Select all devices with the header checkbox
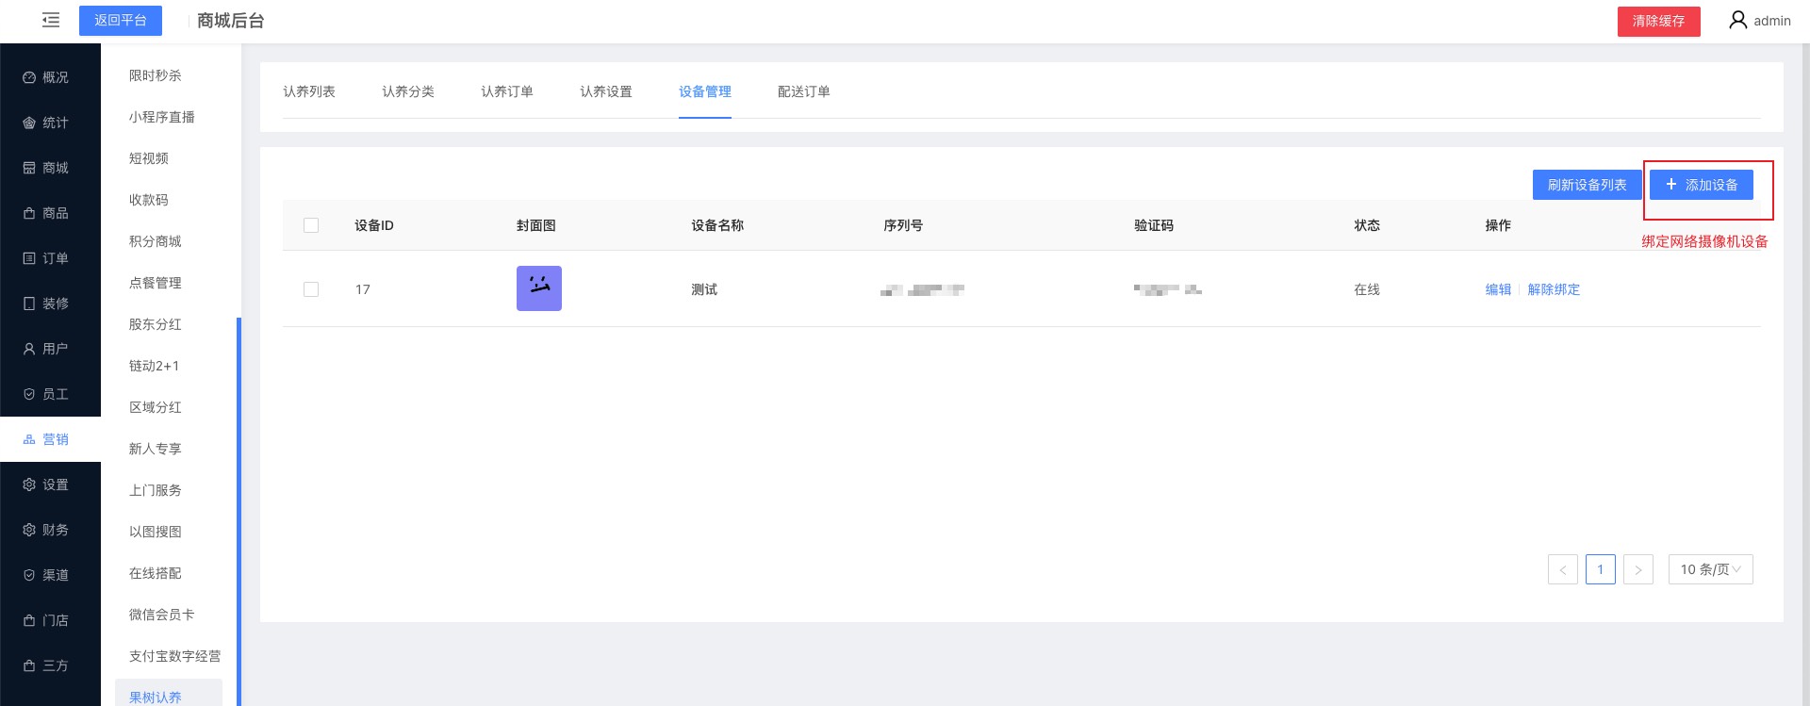 pos(311,225)
